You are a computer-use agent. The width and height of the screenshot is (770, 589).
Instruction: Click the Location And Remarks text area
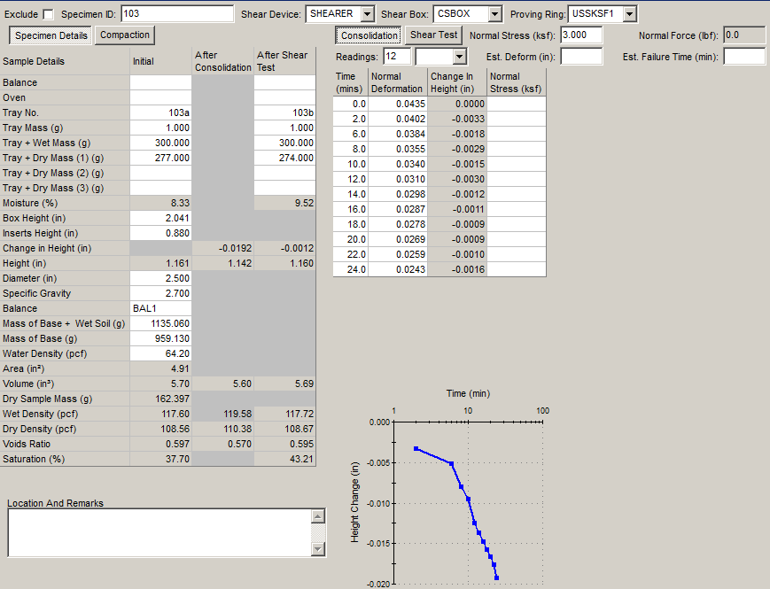pos(159,532)
